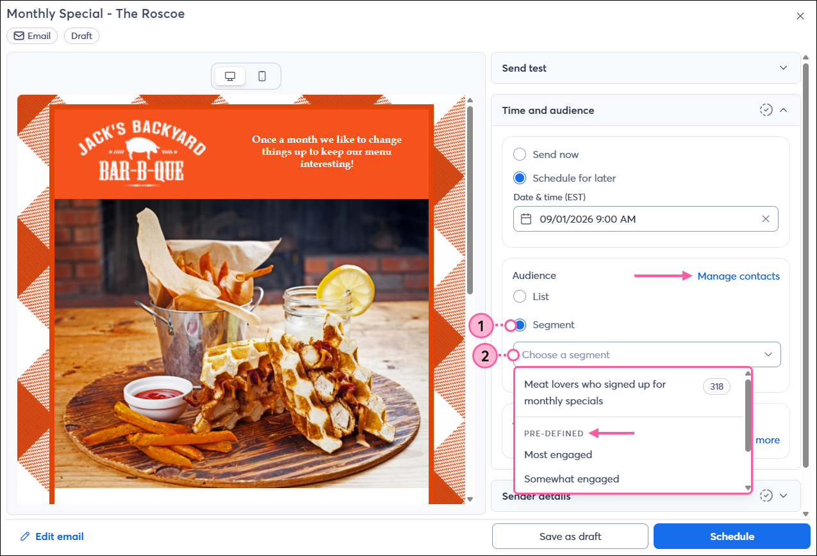The height and width of the screenshot is (556, 817).
Task: Select the Segment audience option
Action: (519, 325)
